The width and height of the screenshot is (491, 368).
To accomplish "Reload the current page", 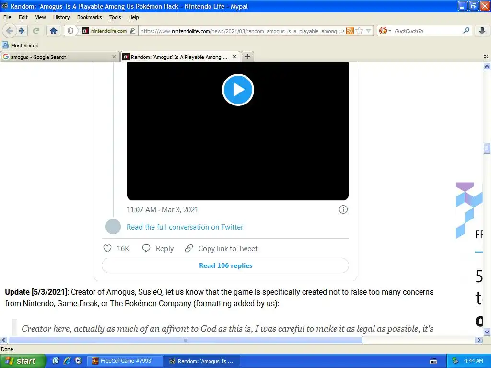I will coord(36,31).
